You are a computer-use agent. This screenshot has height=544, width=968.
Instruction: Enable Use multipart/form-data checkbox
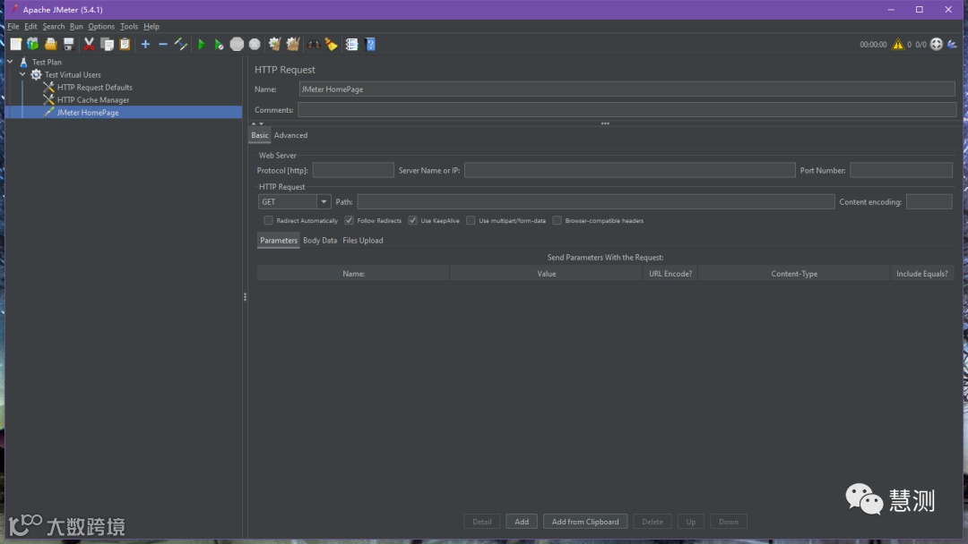tap(471, 221)
